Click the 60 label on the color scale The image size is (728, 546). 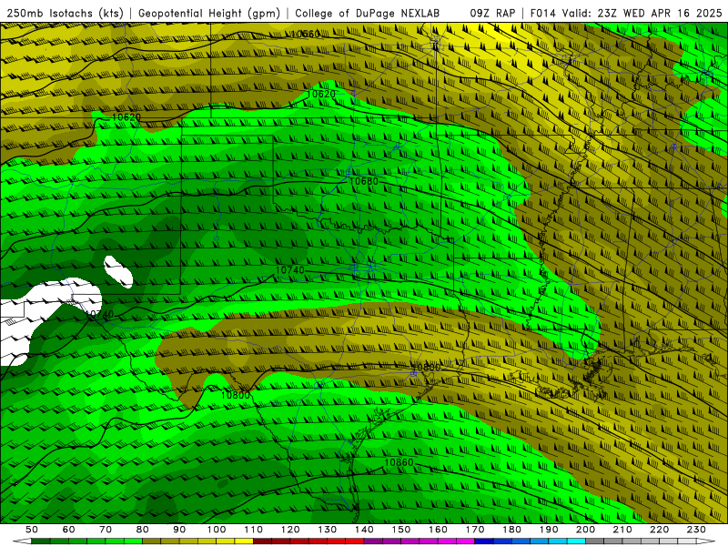pyautogui.click(x=68, y=530)
